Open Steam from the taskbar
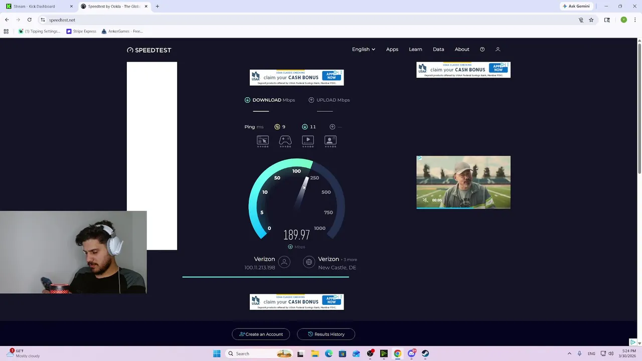 coord(425,353)
